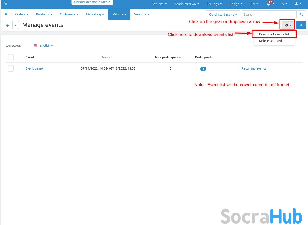Viewport: 308px width, 225px height.
Task: Click the Manage events page title
Action: click(x=43, y=25)
